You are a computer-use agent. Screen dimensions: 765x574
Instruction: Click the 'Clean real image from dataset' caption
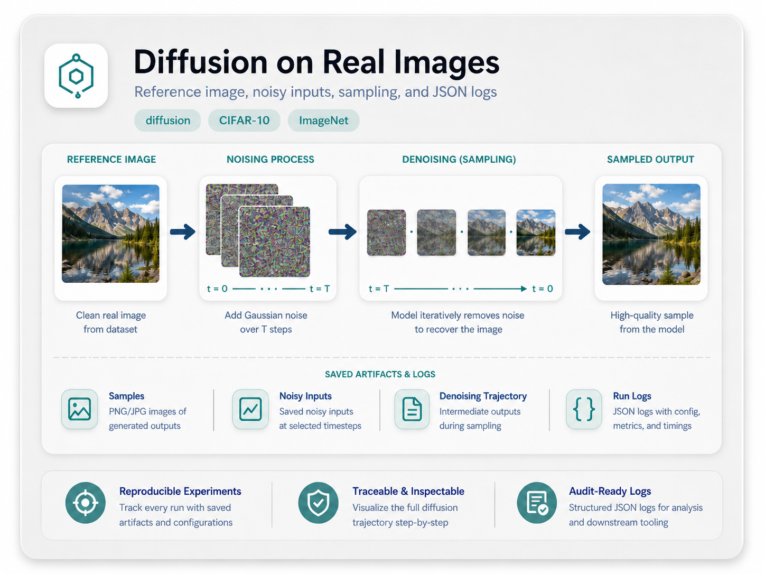click(x=111, y=322)
